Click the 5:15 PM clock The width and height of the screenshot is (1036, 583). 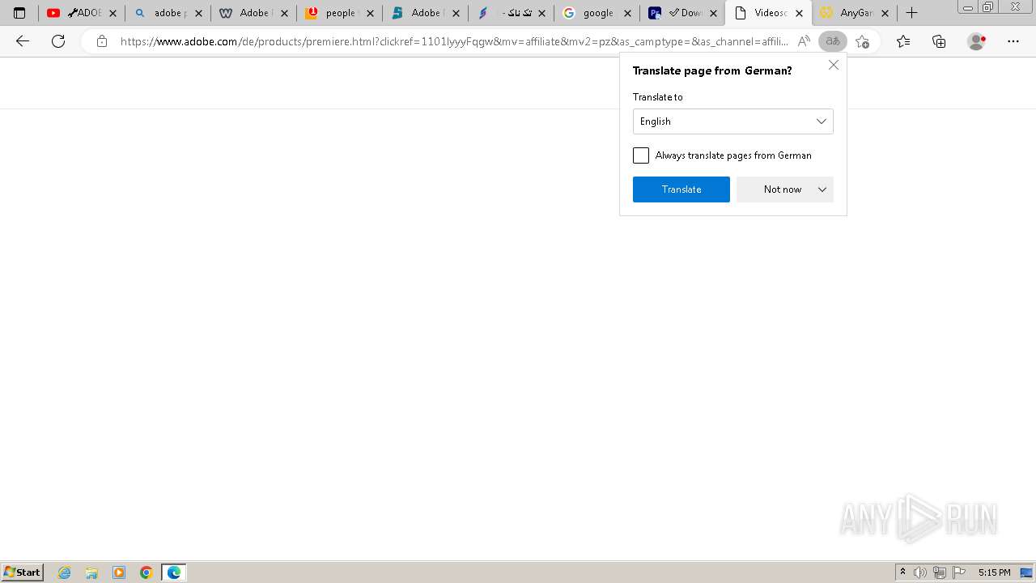[994, 572]
